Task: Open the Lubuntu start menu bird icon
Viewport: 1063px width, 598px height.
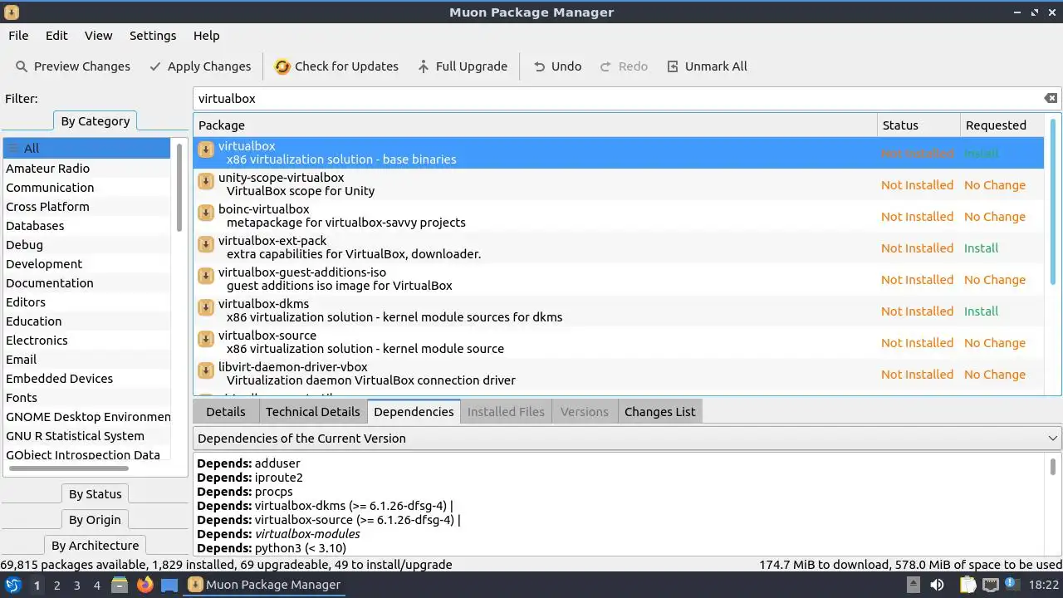Action: 12,585
